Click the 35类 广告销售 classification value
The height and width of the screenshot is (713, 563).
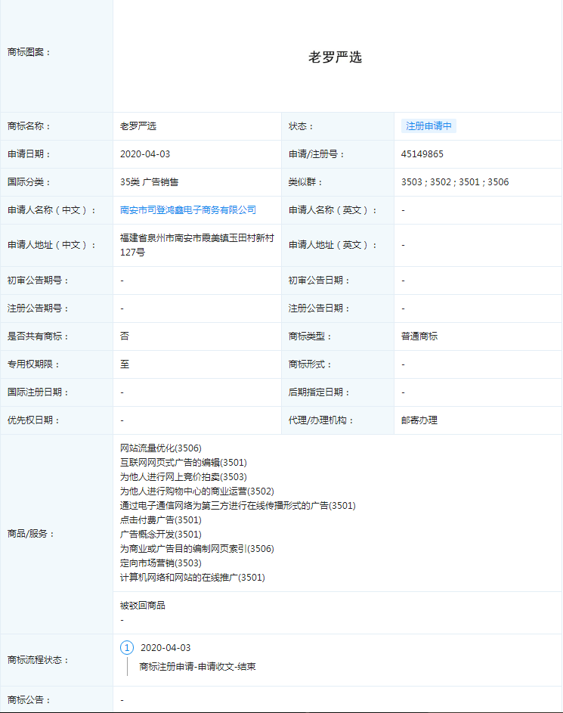[x=149, y=182]
